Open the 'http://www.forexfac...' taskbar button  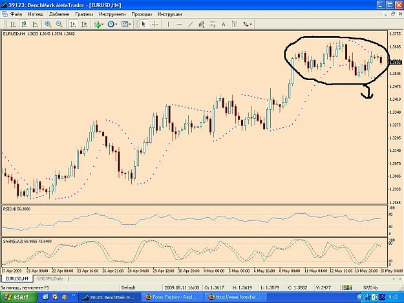click(x=236, y=297)
